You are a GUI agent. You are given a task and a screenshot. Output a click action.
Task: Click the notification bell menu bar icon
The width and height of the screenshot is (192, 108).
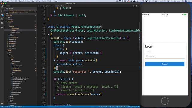(x=134, y=1)
